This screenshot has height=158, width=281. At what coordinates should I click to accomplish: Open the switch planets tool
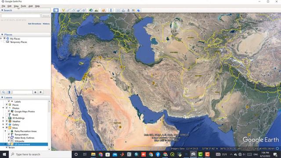(104, 10)
